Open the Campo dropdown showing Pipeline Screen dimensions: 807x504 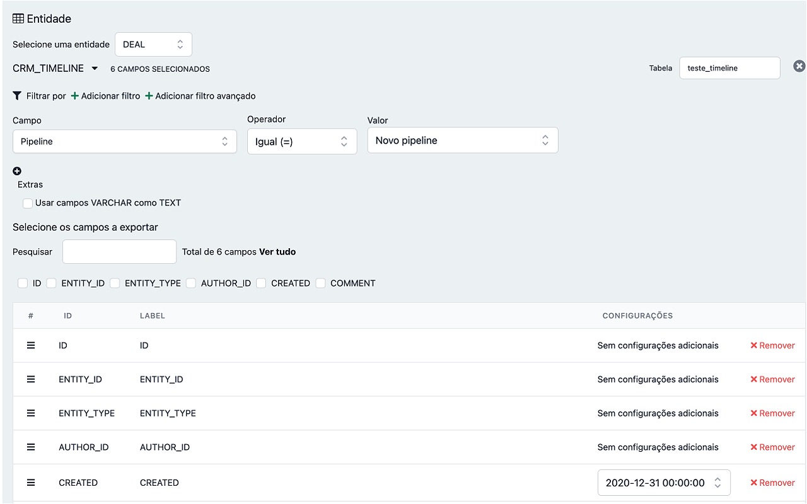[124, 142]
